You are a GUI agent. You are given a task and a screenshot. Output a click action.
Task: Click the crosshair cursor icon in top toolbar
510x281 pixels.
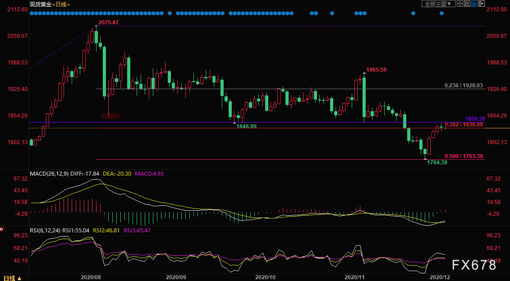click(x=459, y=4)
